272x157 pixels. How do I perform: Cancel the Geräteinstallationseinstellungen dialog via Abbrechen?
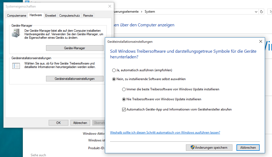click(x=248, y=148)
